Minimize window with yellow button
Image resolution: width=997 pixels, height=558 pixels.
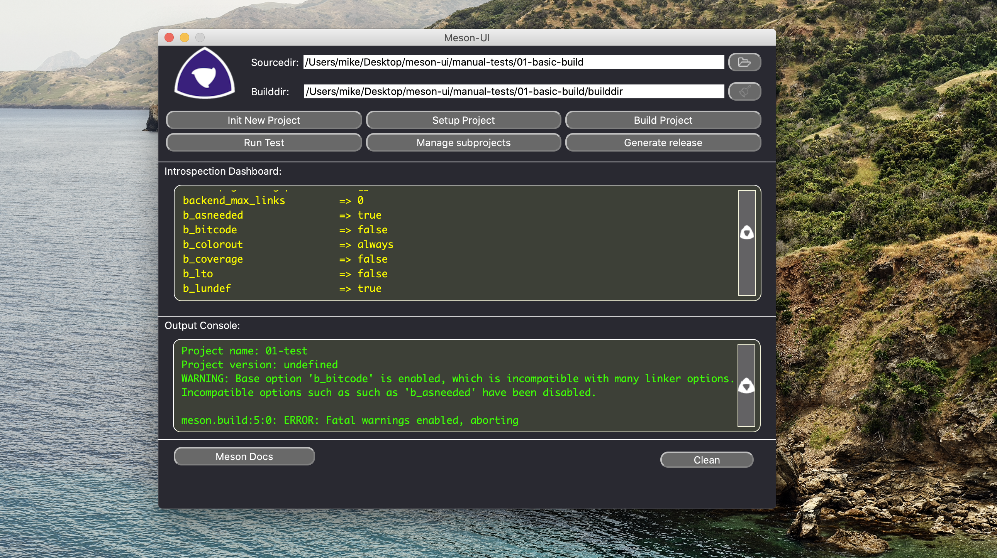[185, 37]
